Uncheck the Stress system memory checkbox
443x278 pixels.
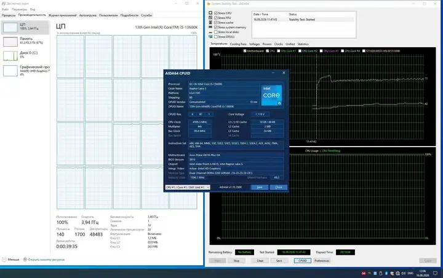216,28
